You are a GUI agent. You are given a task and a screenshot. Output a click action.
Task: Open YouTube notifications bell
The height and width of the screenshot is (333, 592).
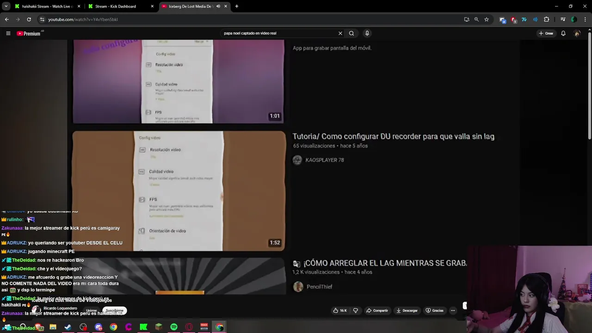pyautogui.click(x=563, y=33)
